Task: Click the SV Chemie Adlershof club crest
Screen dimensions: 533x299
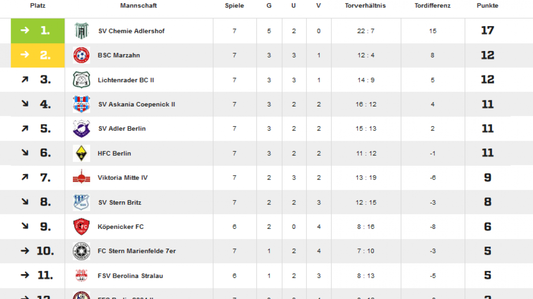Action: 81,31
